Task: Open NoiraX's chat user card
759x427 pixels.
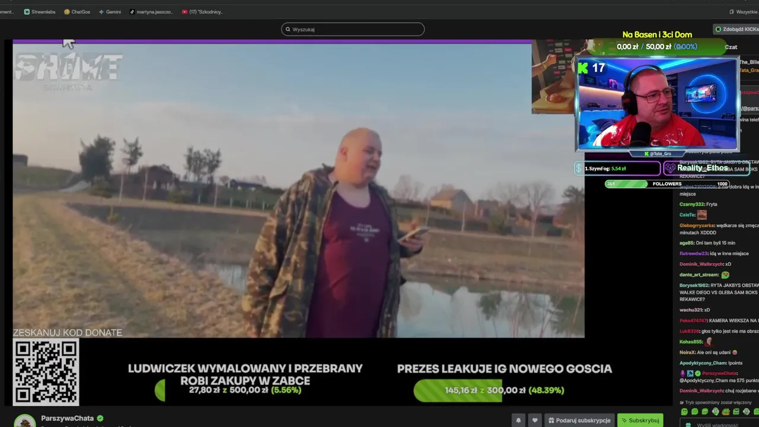Action: [x=687, y=352]
